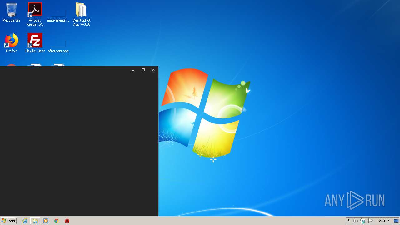Maximize the dark application window
Viewport: 400px width, 225px height.
[x=143, y=70]
